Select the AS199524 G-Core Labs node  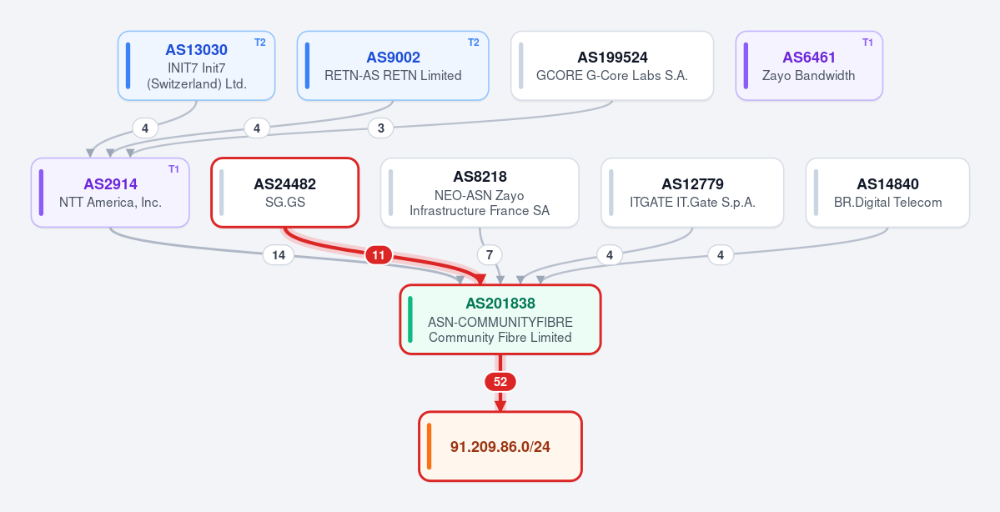coord(612,66)
